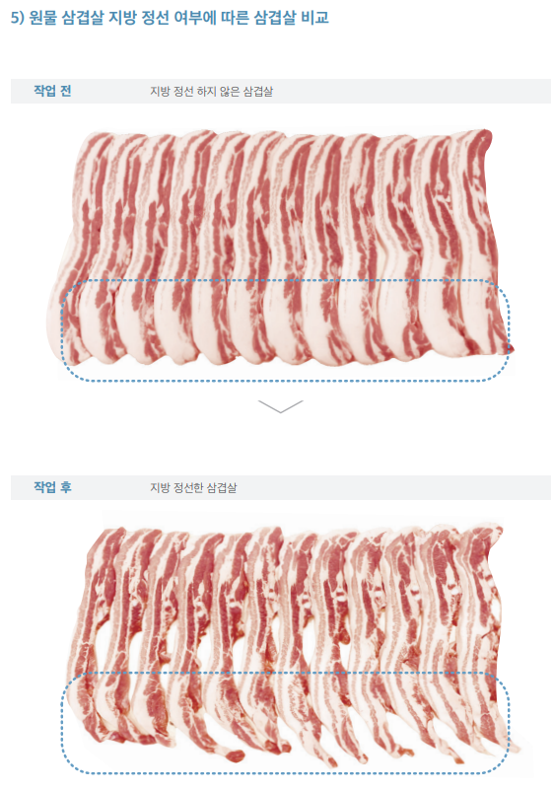
Task: Open the untrimmed pork belly photo under 작업 전
Action: click(281, 250)
